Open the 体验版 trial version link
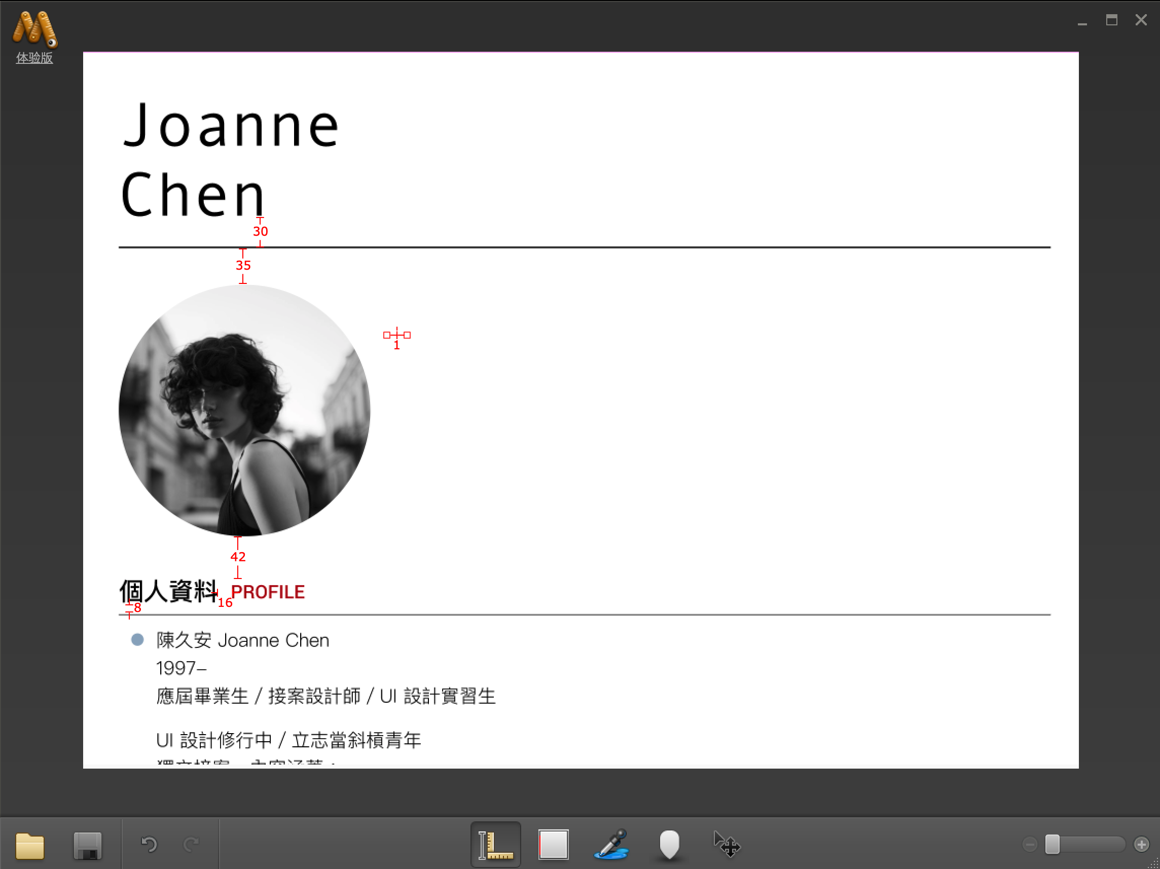The width and height of the screenshot is (1160, 869). pos(33,58)
